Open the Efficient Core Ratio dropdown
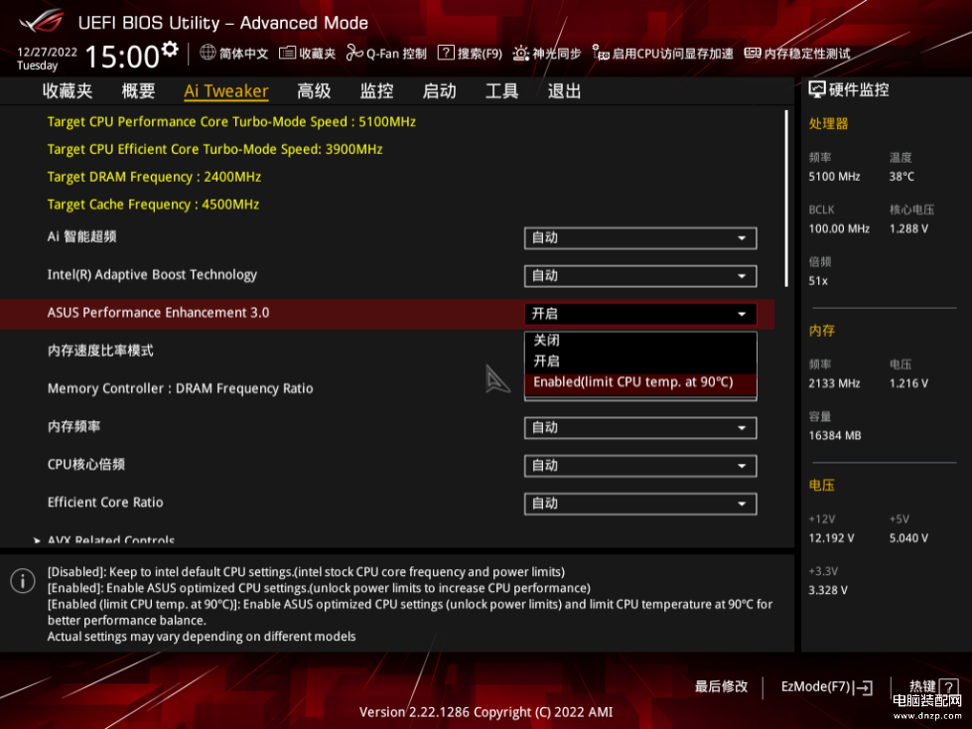 640,504
